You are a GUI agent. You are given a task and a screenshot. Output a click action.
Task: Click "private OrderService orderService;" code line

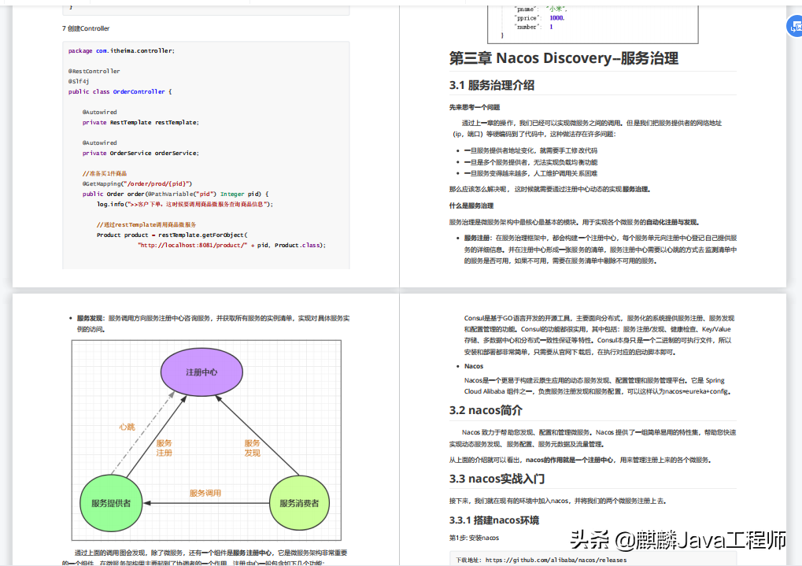click(141, 153)
